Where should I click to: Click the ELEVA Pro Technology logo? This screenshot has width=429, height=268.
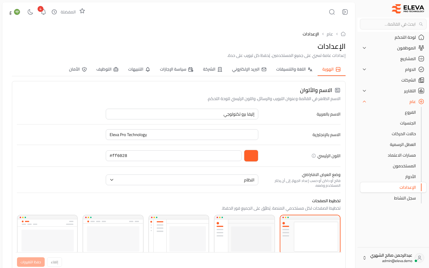click(408, 9)
